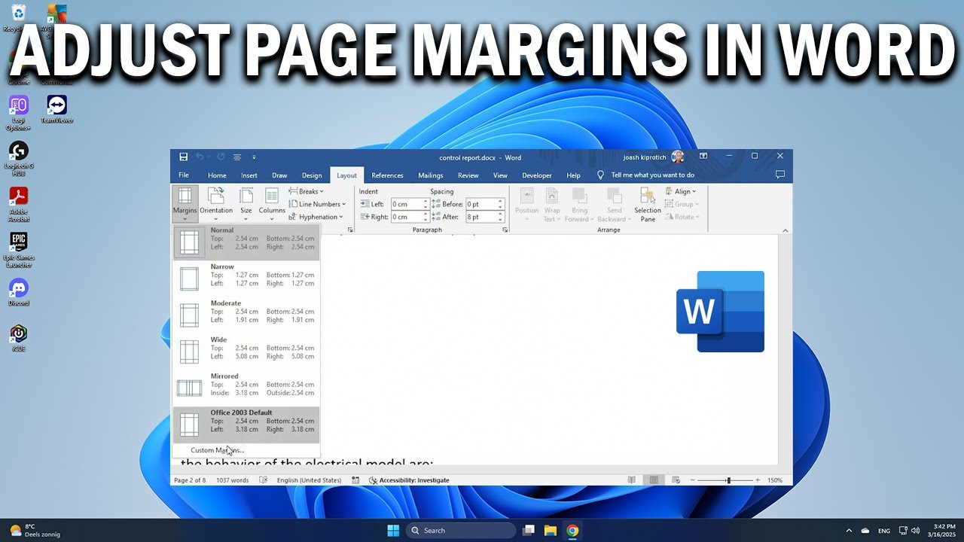Switch to Print Layout view
964x542 pixels.
point(654,480)
